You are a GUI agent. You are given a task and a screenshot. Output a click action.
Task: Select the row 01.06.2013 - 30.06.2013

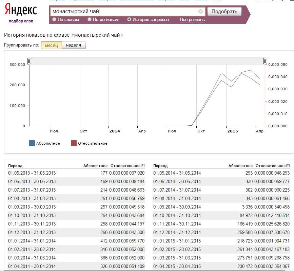(x=76, y=181)
